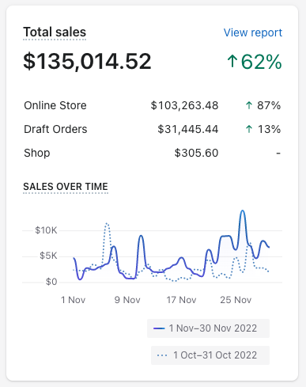Click the 9 Nov axis date

(127, 300)
